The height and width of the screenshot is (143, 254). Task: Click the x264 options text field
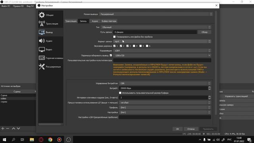coord(165,117)
